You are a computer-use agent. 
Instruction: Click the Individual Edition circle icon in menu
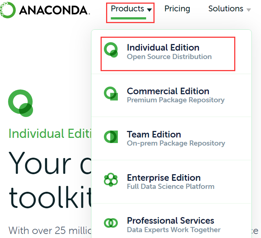pyautogui.click(x=111, y=50)
